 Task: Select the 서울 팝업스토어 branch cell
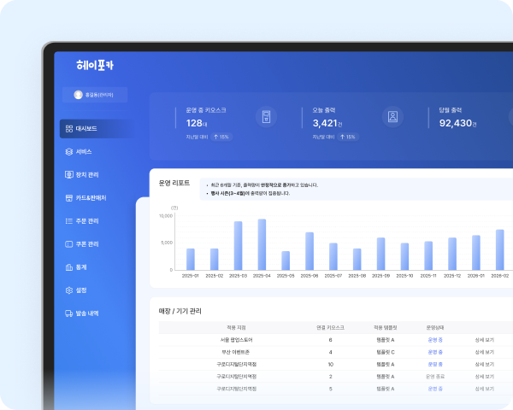pos(236,340)
